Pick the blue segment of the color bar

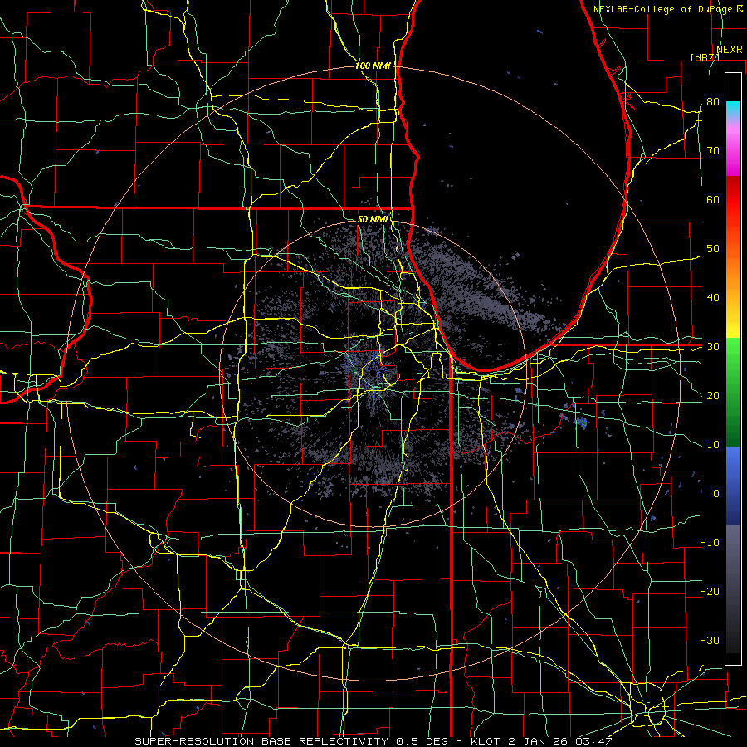click(733, 485)
